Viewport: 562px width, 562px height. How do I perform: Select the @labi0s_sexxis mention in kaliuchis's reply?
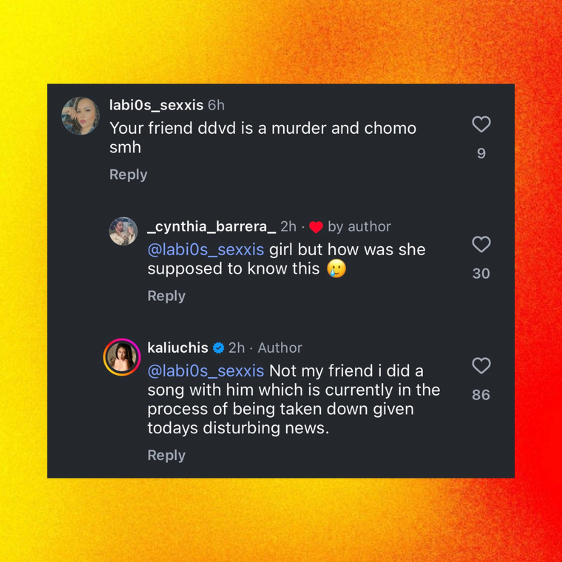(205, 370)
